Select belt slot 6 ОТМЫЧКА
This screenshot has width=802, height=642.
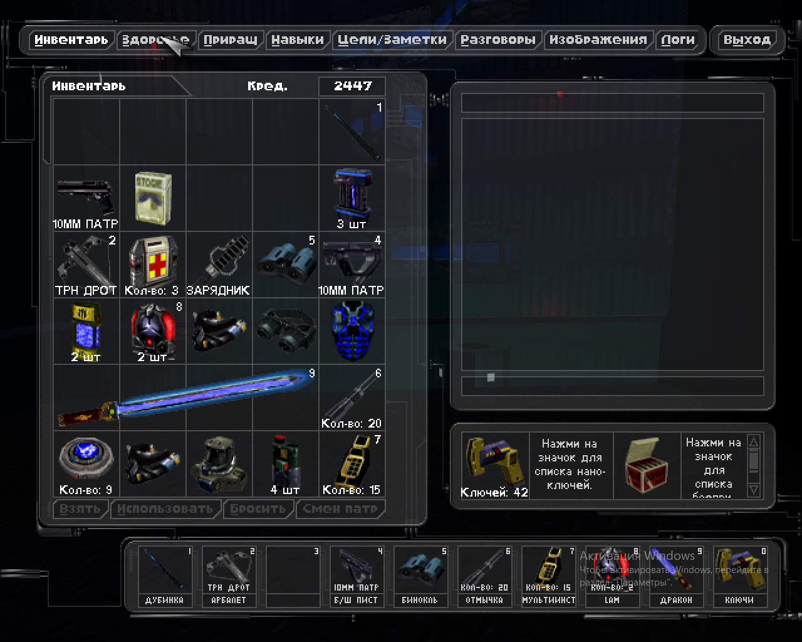coord(485,576)
